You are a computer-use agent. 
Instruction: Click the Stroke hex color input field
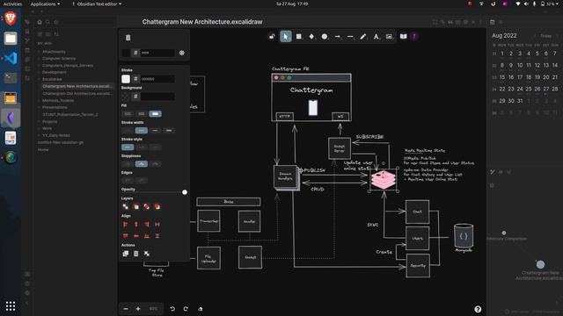click(157, 79)
